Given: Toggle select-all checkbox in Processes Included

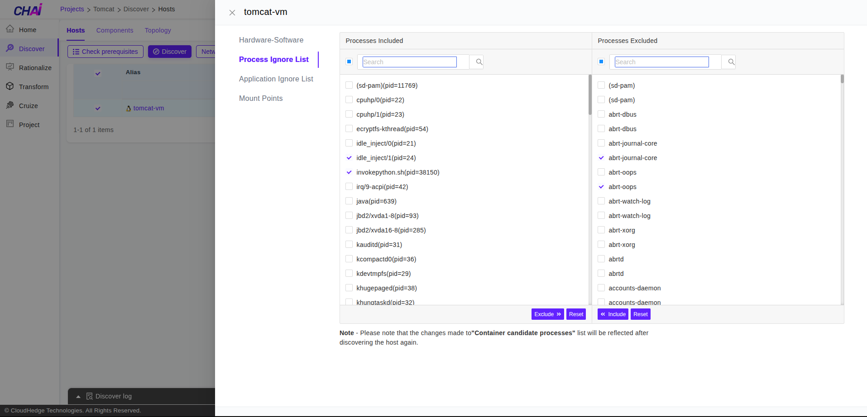Looking at the screenshot, I should click(x=349, y=62).
